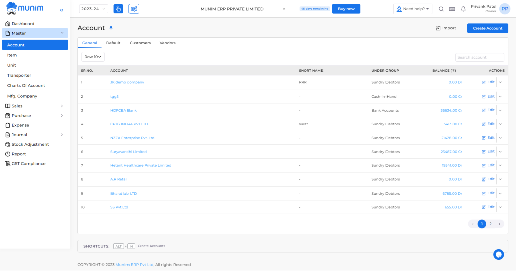Click the next page arrow
The image size is (516, 271).
point(499,224)
